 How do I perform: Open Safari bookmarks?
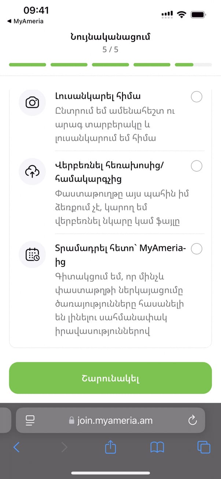pyautogui.click(x=157, y=447)
